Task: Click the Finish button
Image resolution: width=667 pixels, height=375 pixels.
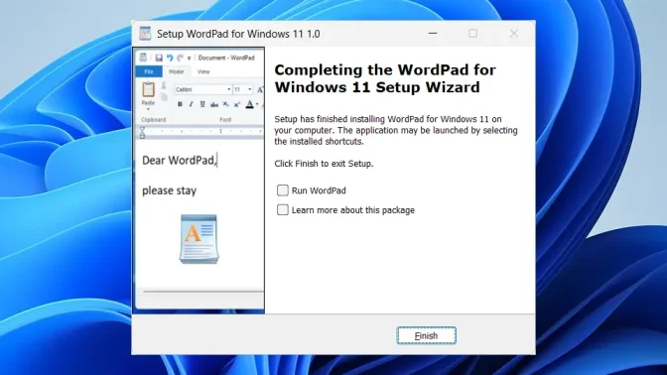Action: point(426,335)
